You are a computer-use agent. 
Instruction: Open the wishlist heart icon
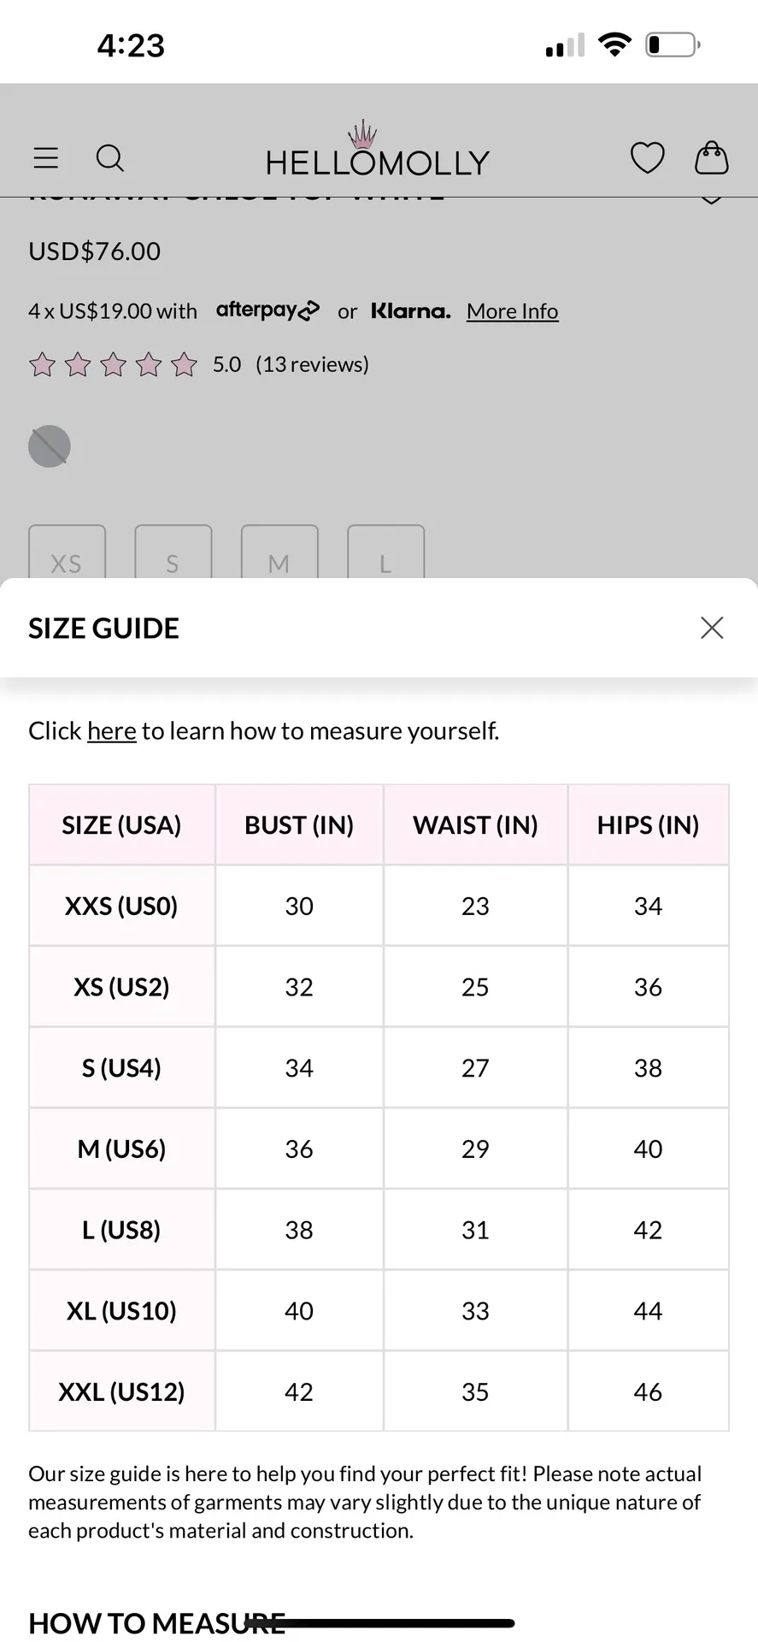click(x=647, y=158)
